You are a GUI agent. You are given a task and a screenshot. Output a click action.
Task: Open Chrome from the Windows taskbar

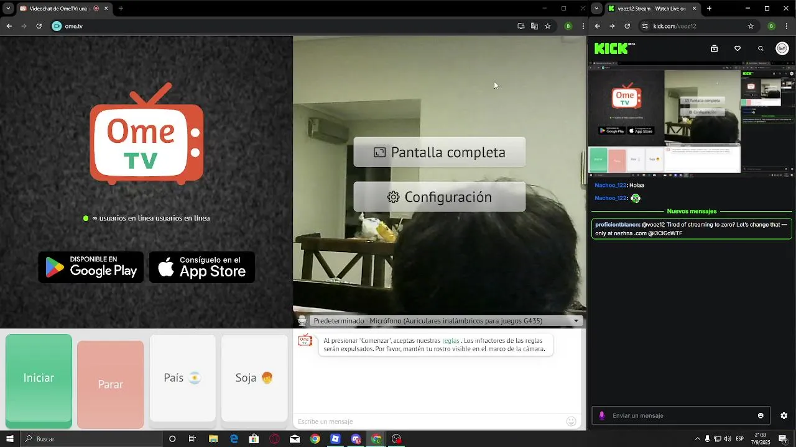(315, 439)
